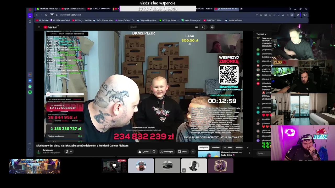
Task: Open the NEEXcsgo - Twitch bookmark
Action: point(61,20)
